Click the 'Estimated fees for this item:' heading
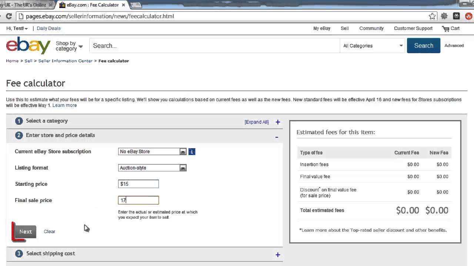 tap(336, 132)
